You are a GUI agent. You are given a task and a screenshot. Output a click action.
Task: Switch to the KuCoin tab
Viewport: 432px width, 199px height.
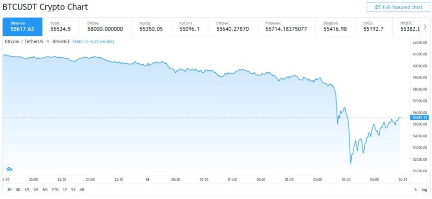(189, 27)
